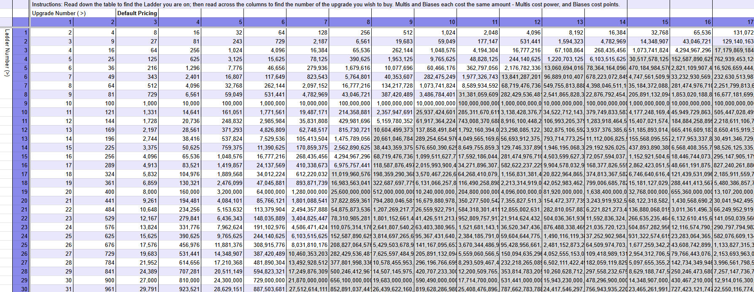Click the cell with 2,476,099
The height and width of the screenshot is (292, 754).
222,183
